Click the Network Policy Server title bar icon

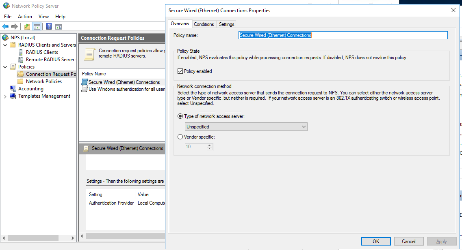click(6, 6)
